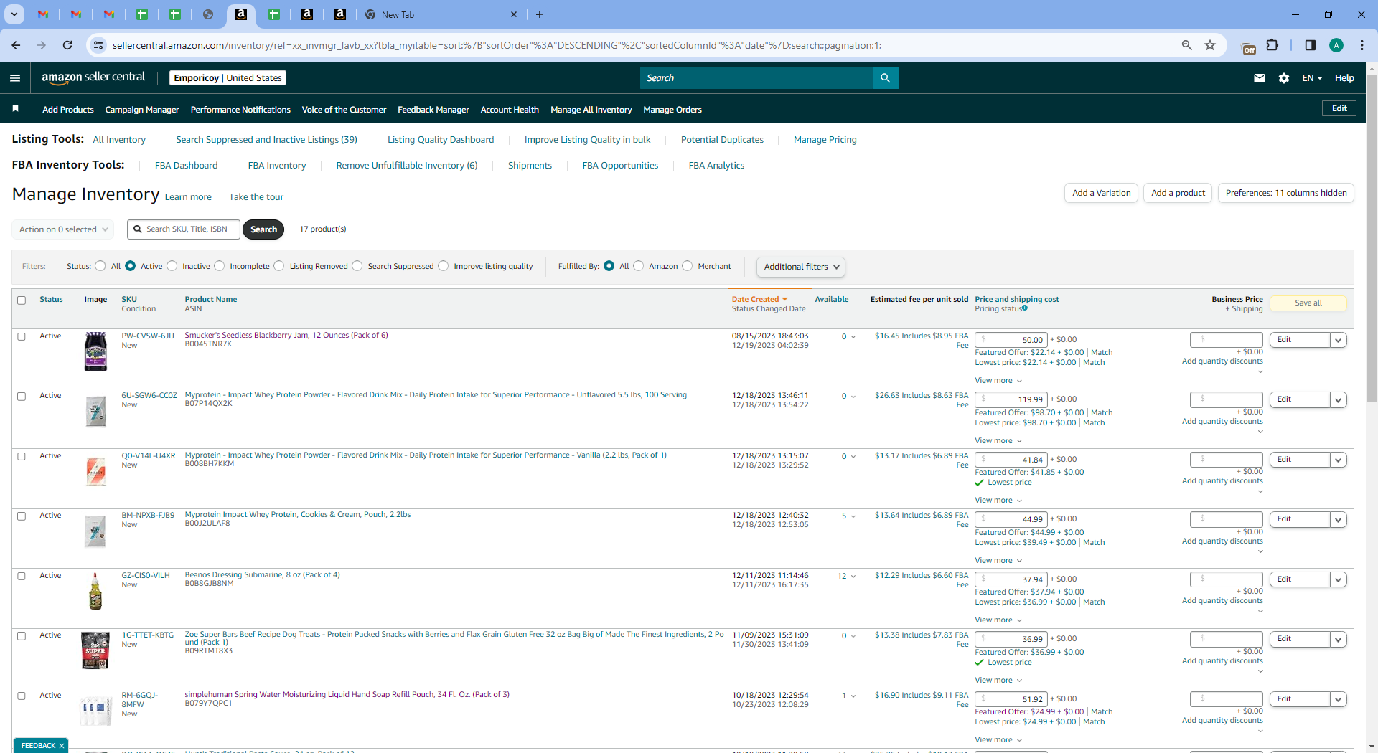
Task: Open Voice of the Customer menu item
Action: pos(344,110)
